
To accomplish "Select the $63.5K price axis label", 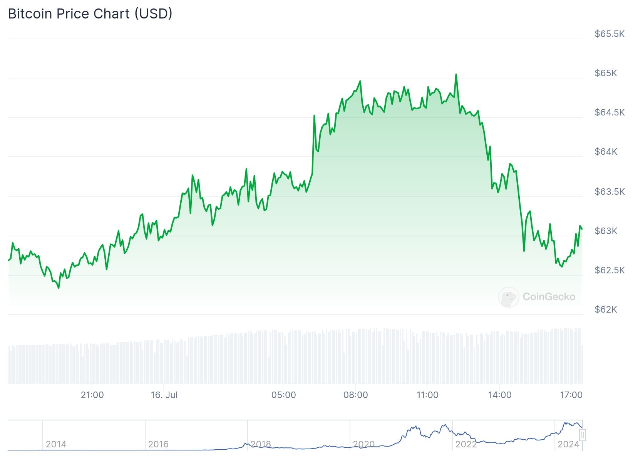I will pyautogui.click(x=609, y=191).
